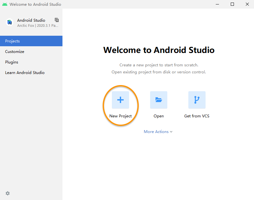Click the copy icon beside Android Studio

tap(57, 20)
